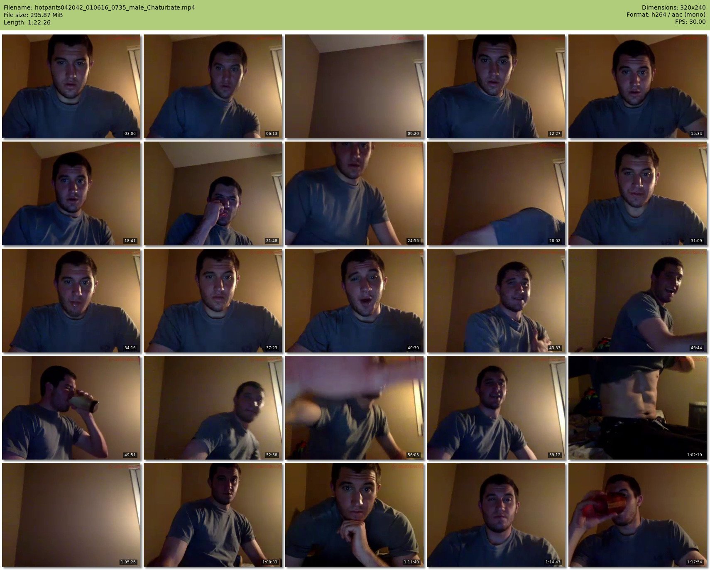Select the frame timestamped 15:34

(638, 86)
